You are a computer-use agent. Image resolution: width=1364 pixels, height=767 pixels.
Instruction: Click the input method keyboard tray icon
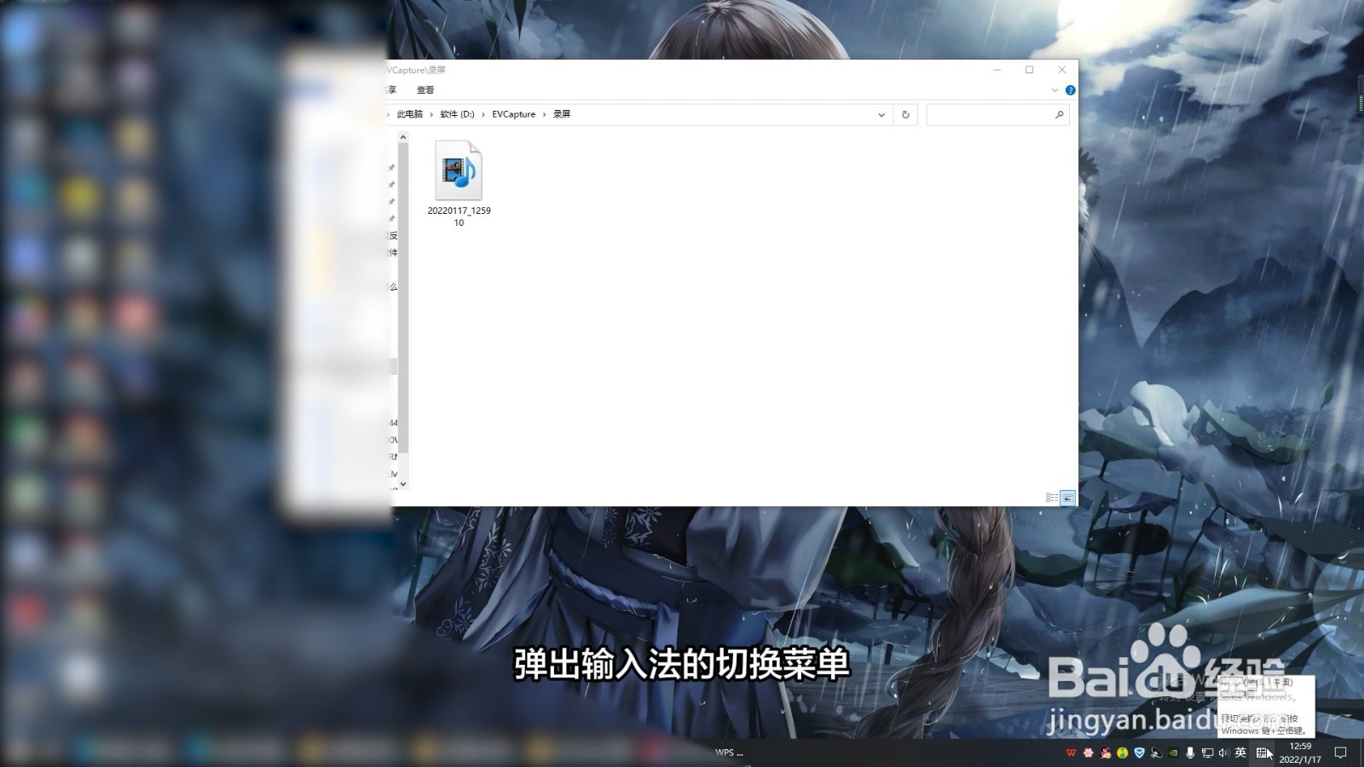(1262, 753)
